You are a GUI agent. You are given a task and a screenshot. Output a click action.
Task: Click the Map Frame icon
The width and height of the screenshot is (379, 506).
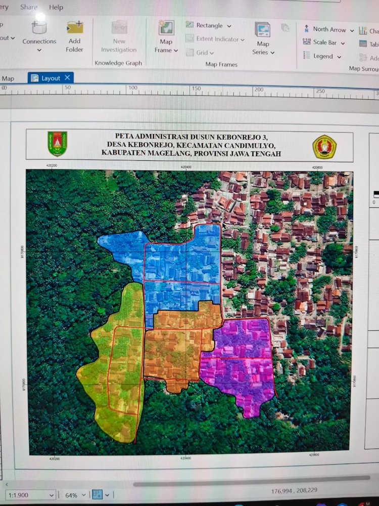click(x=166, y=28)
